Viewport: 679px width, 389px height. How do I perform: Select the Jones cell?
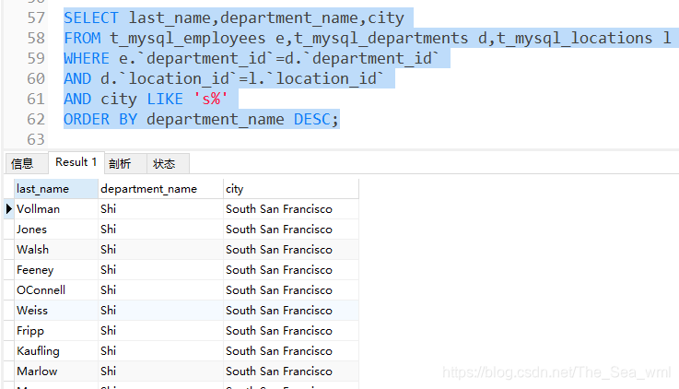[x=56, y=230]
